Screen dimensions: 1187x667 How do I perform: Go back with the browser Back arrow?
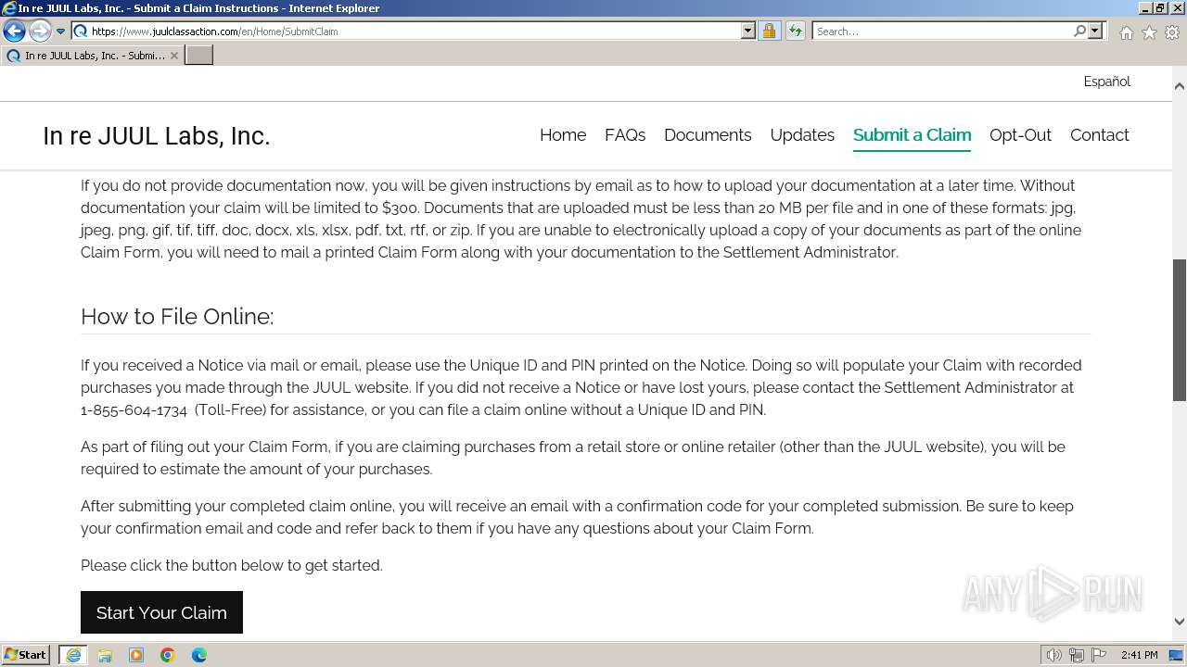click(14, 31)
